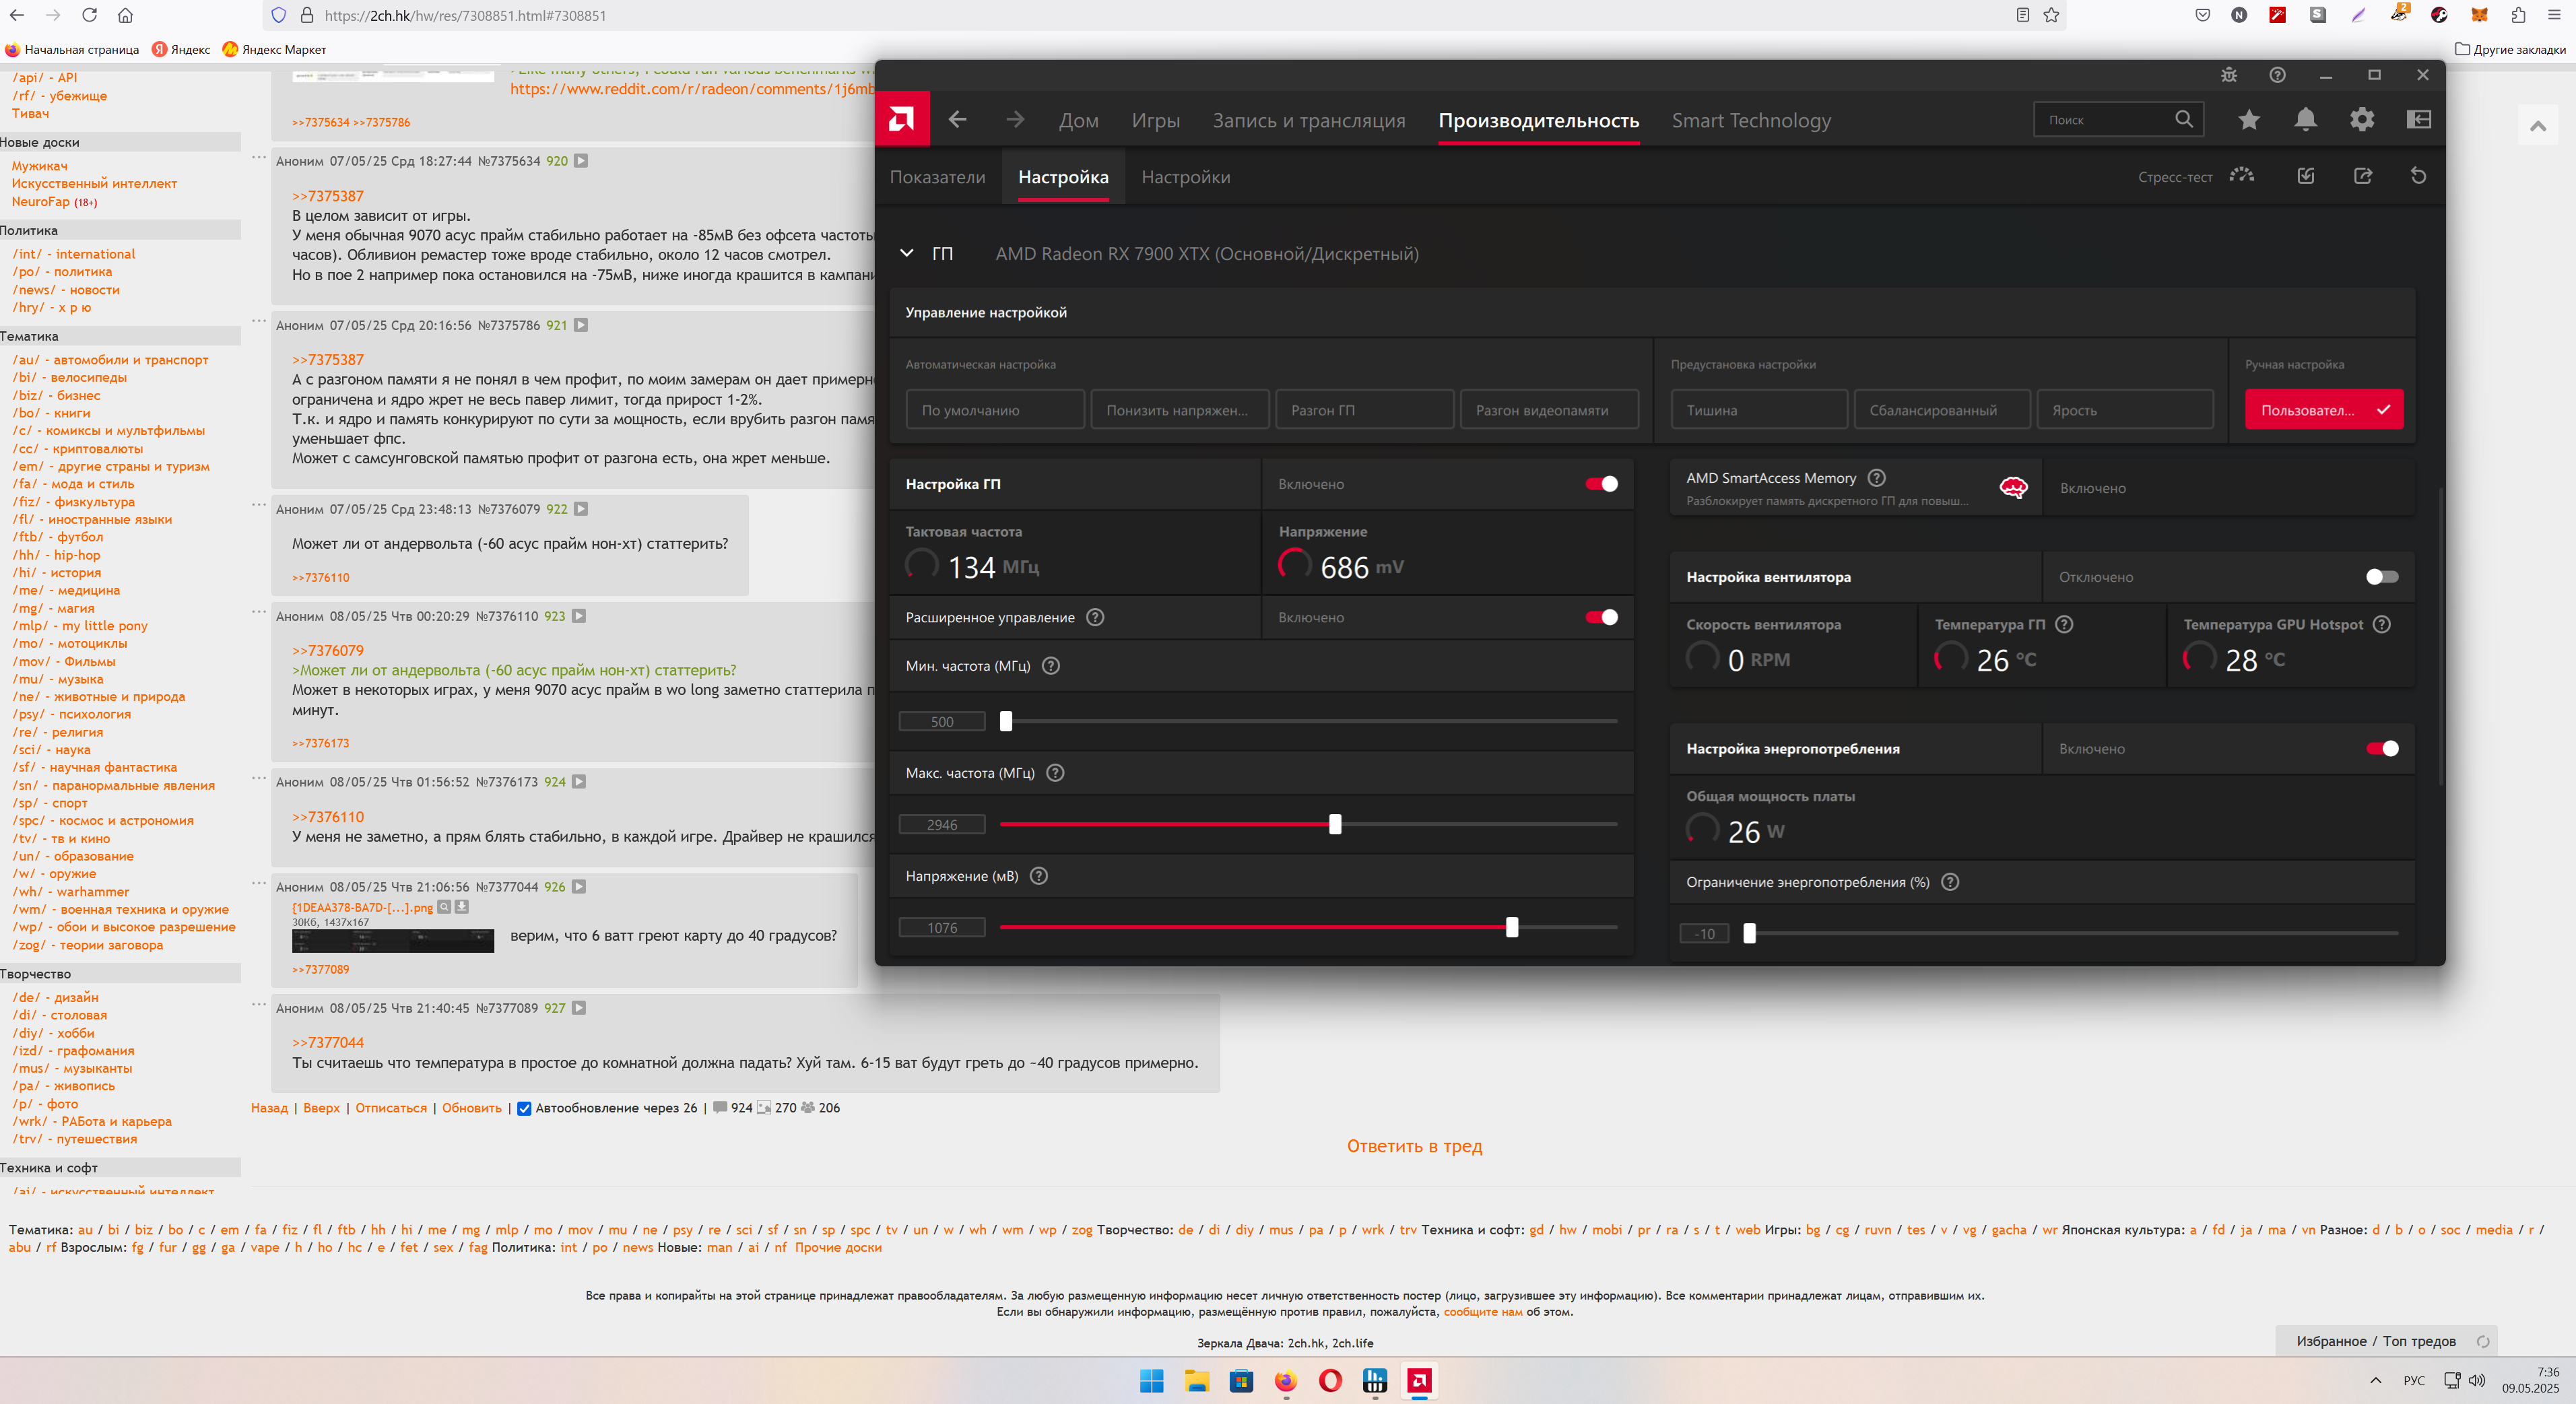Screen dimensions: 2576x1404
Task: Click power limit -10 value box
Action: pyautogui.click(x=1704, y=933)
